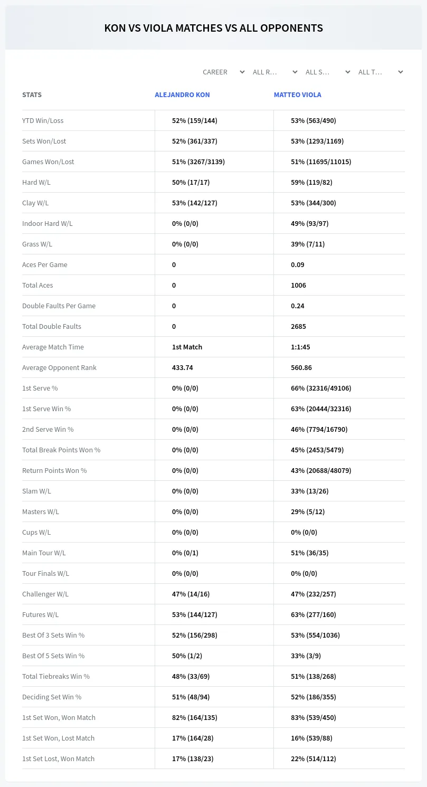The image size is (427, 787).
Task: Click Viola's Deciding Set Win % value
Action: click(x=314, y=697)
